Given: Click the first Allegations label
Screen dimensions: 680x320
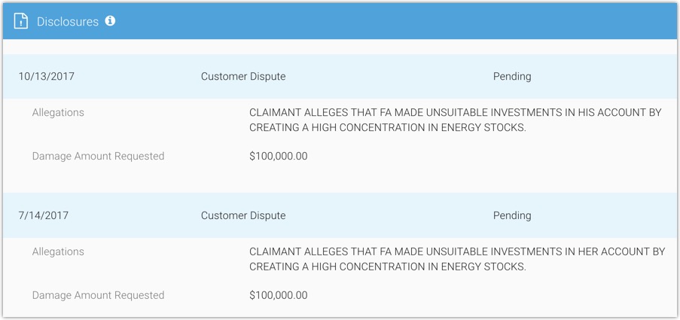Looking at the screenshot, I should pos(58,112).
